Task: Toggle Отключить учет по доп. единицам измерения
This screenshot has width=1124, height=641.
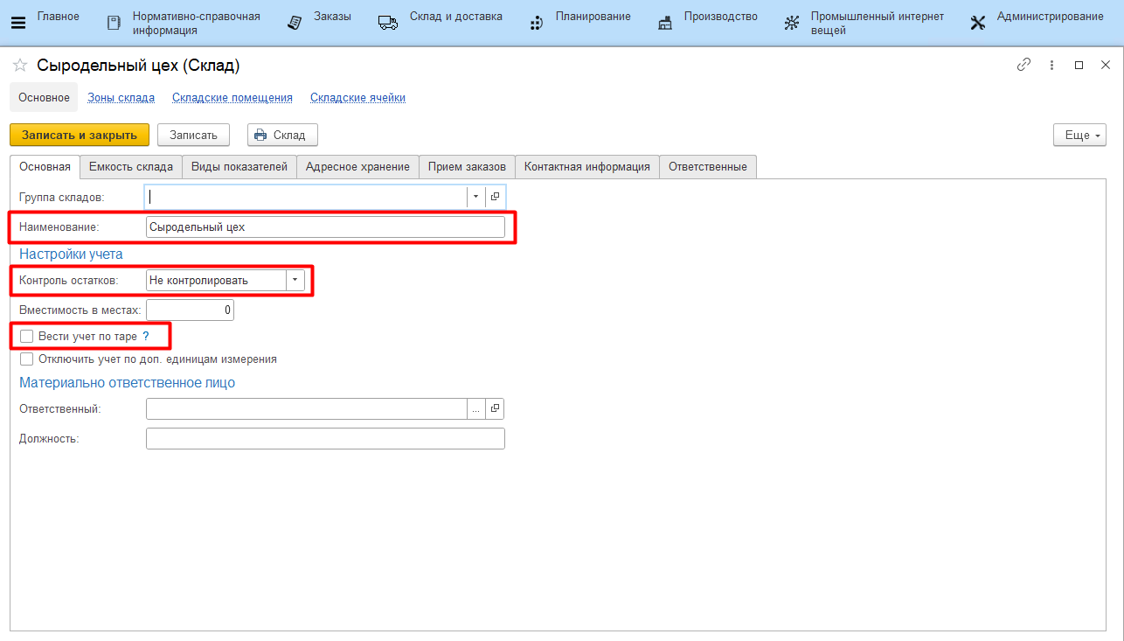Action: click(27, 359)
